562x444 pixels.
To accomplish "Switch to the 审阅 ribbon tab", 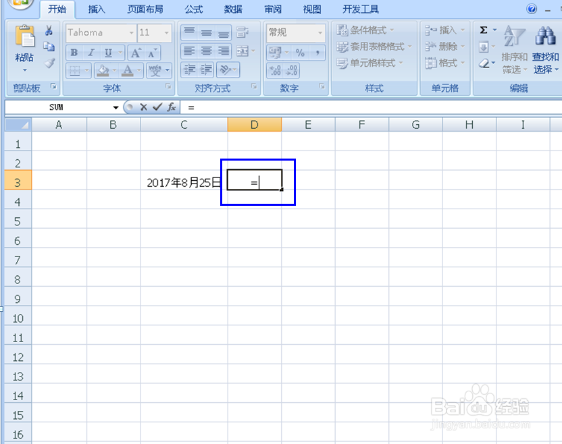I will [x=273, y=9].
